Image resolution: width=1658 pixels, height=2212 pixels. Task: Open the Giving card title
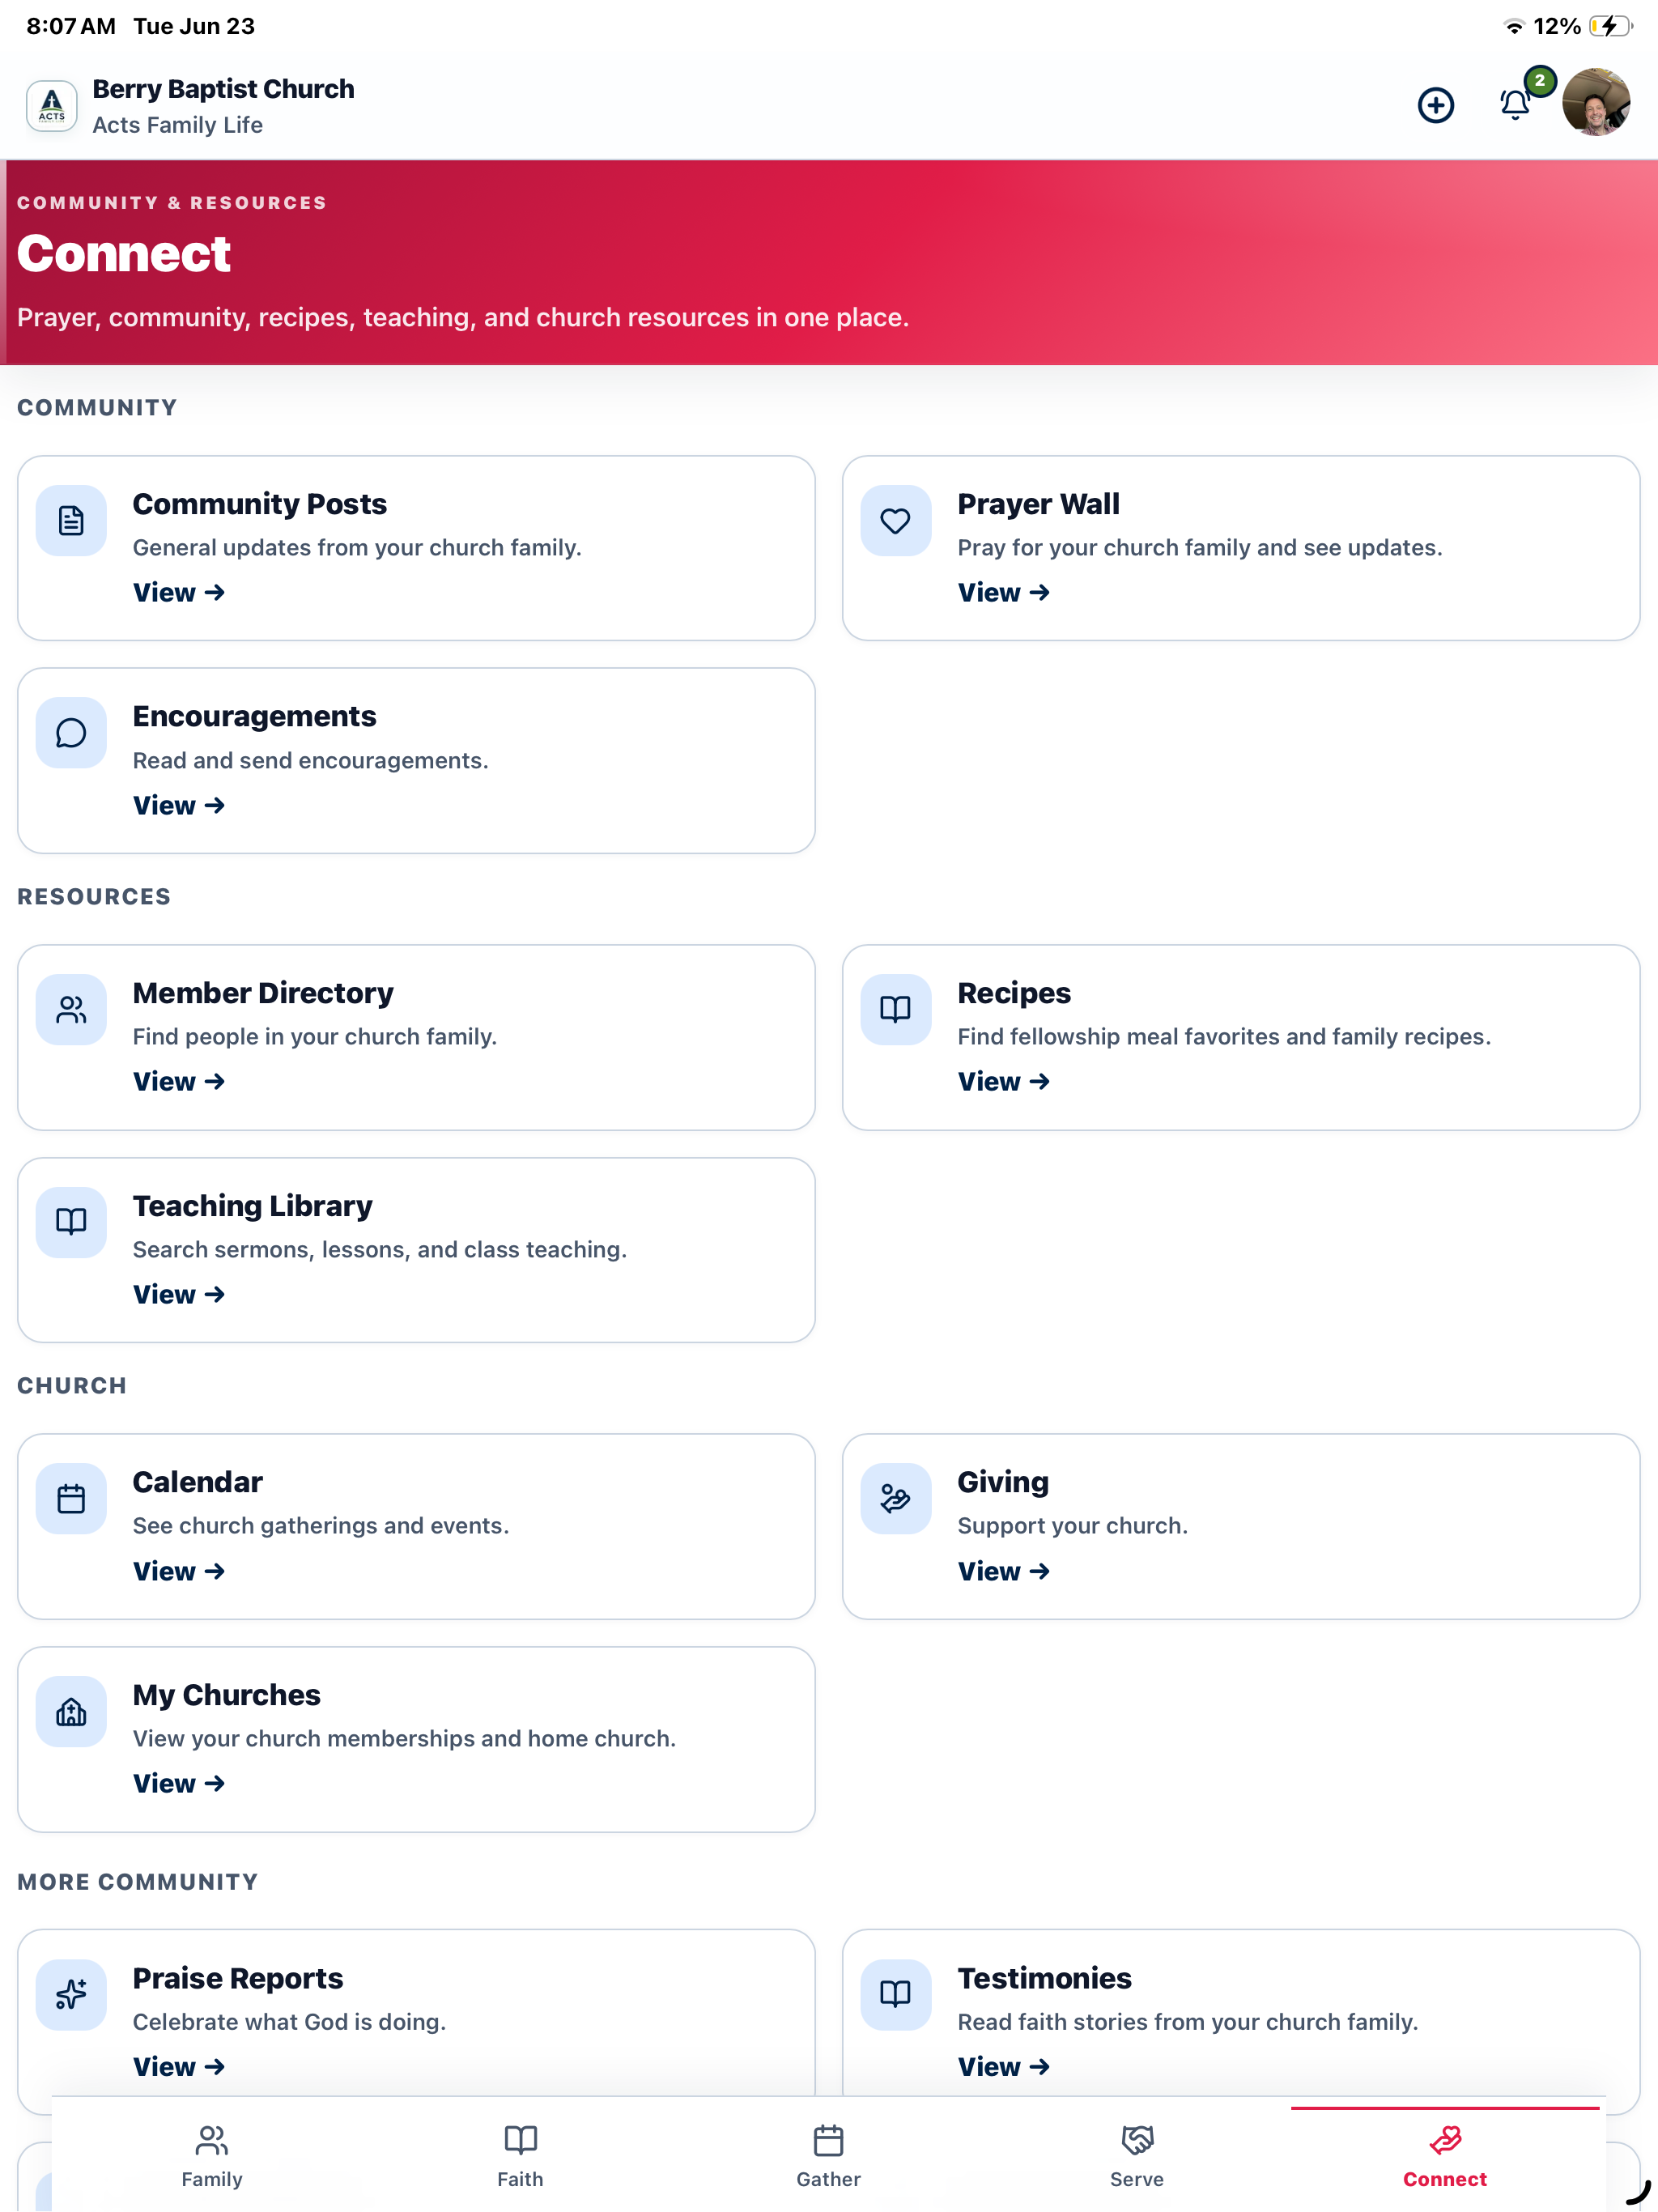[x=1003, y=1482]
